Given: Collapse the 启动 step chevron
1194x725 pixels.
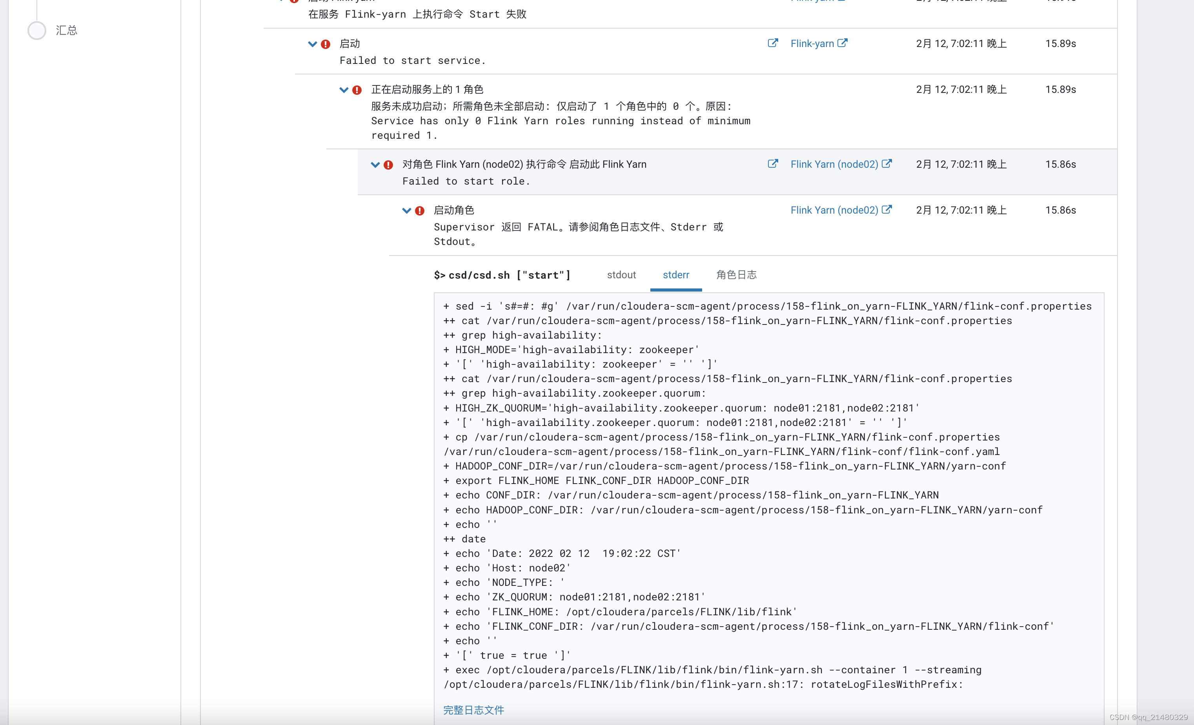Looking at the screenshot, I should [x=312, y=44].
